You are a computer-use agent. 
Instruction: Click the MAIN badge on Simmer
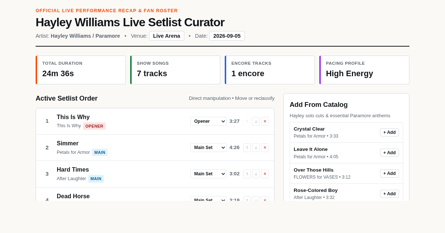coord(100,152)
